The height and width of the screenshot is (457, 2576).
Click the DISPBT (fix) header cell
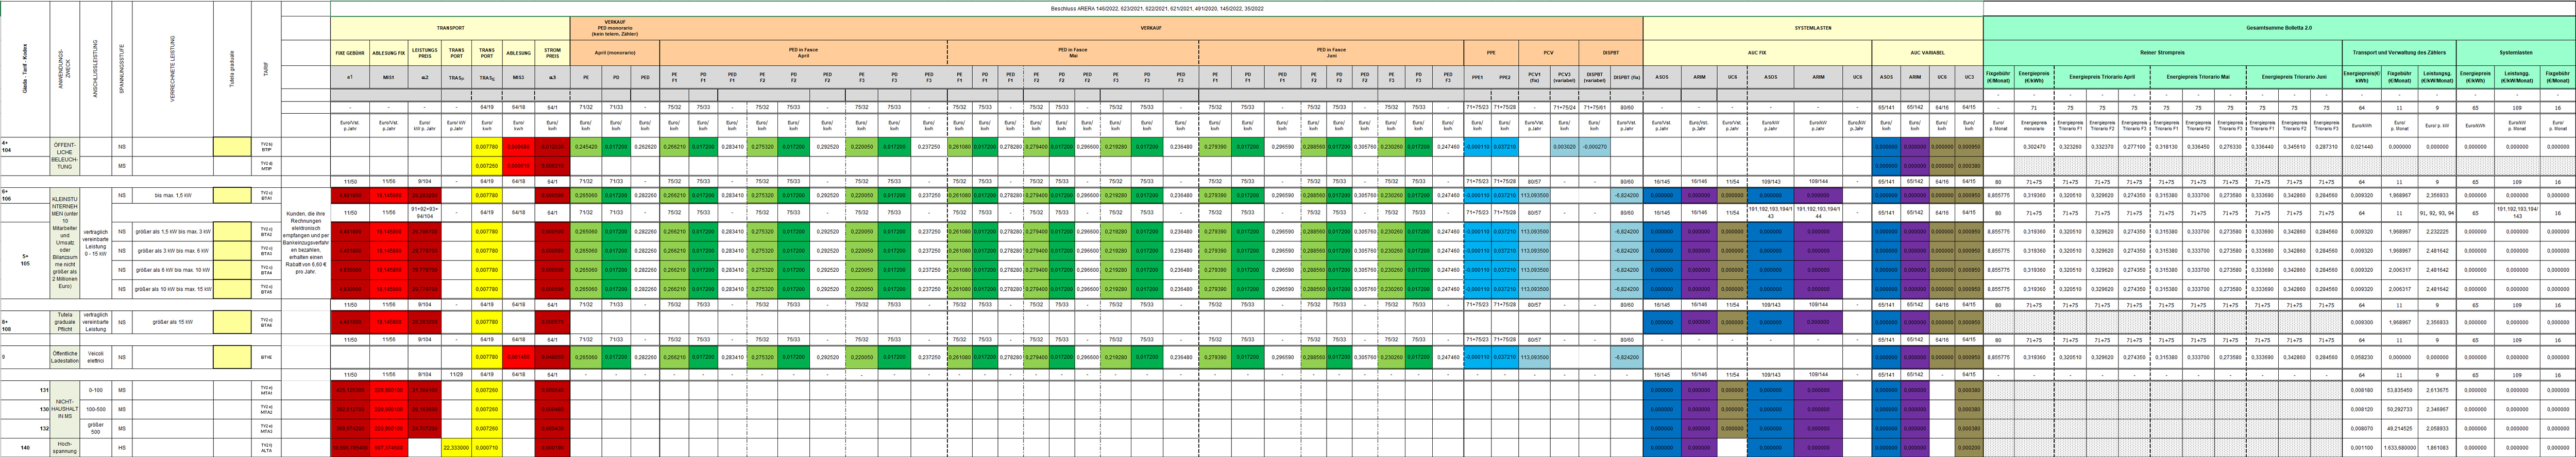coord(1627,76)
